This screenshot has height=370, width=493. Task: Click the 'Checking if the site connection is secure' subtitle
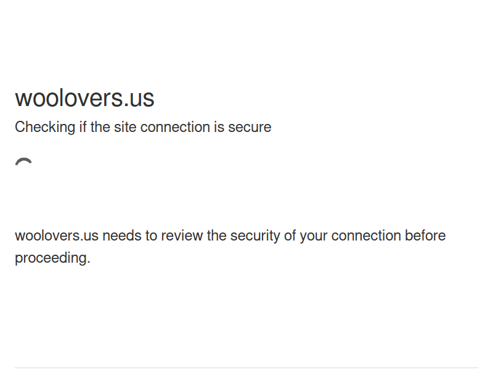coord(143,127)
